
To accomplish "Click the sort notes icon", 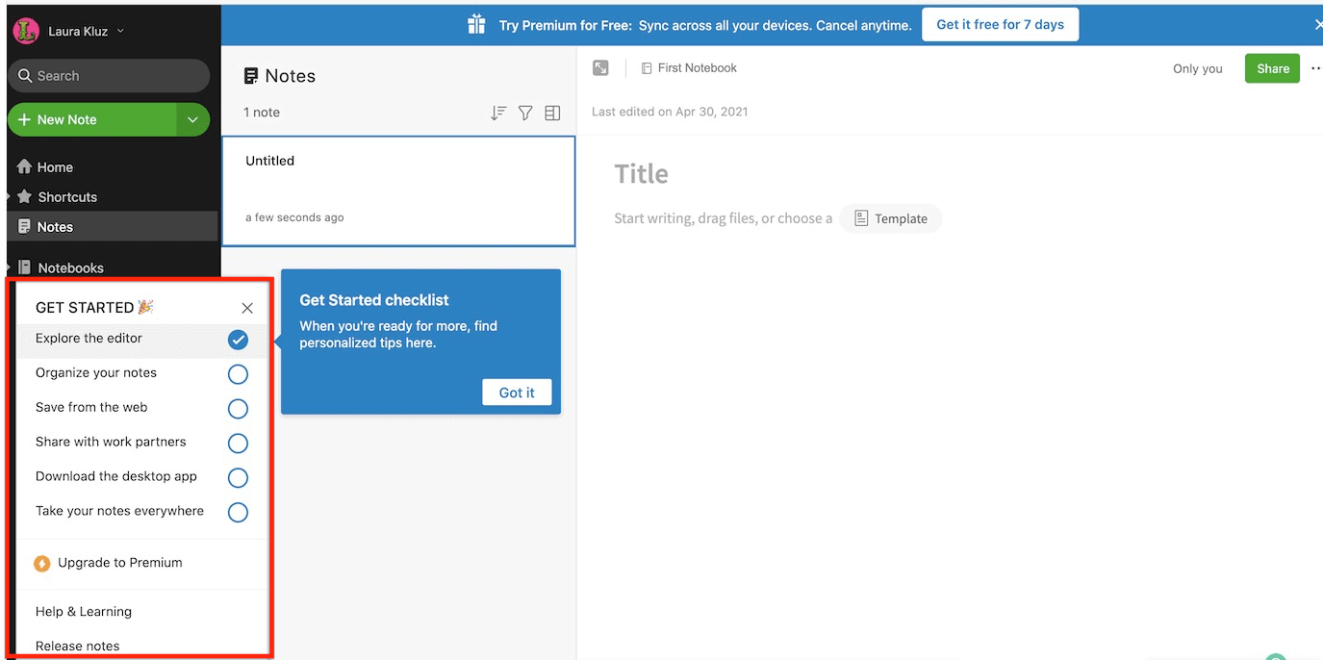I will [x=497, y=113].
